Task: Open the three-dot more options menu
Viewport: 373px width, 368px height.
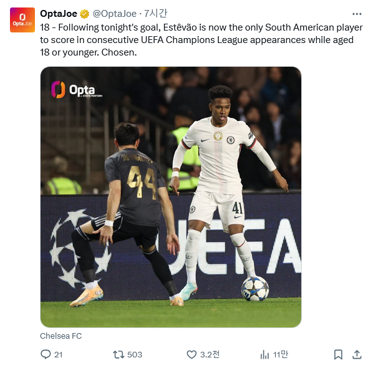Action: point(357,14)
